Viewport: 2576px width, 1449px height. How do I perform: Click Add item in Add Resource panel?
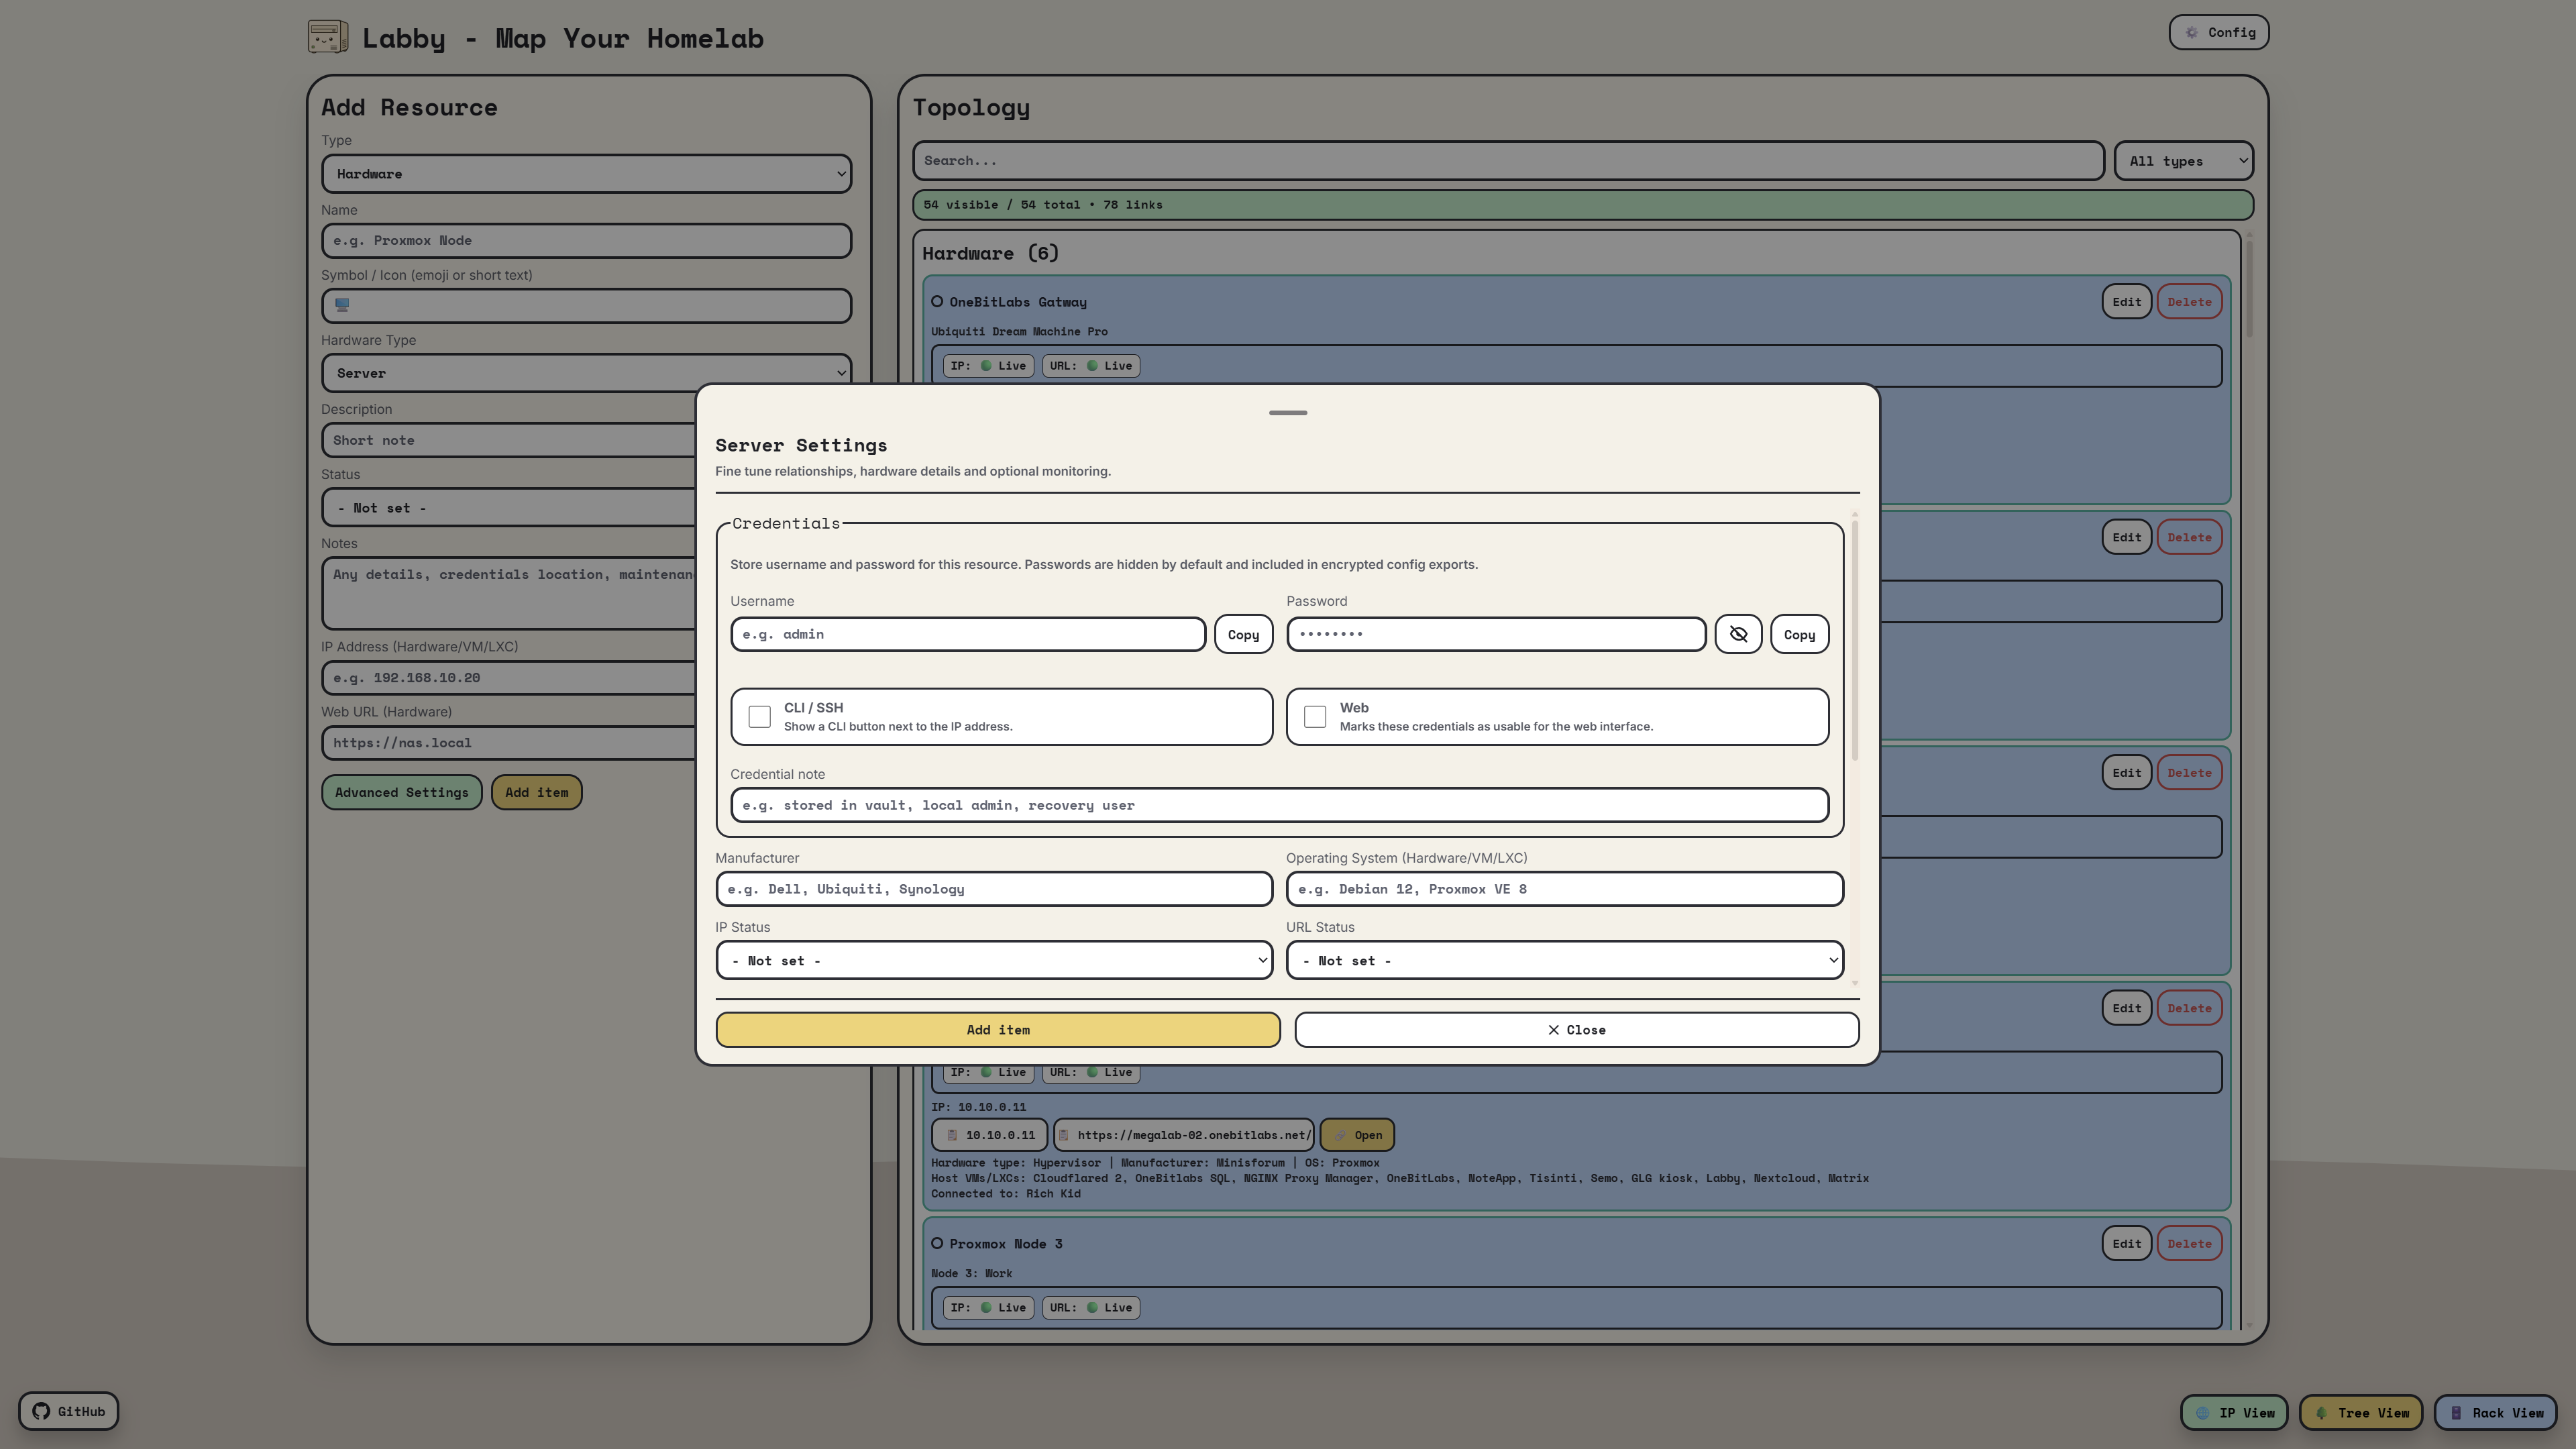click(x=536, y=792)
